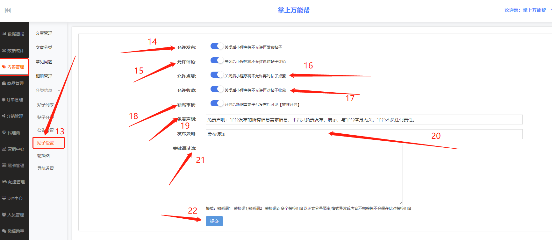
Task: Open 文章管理 in the submenu
Action: pyautogui.click(x=44, y=33)
